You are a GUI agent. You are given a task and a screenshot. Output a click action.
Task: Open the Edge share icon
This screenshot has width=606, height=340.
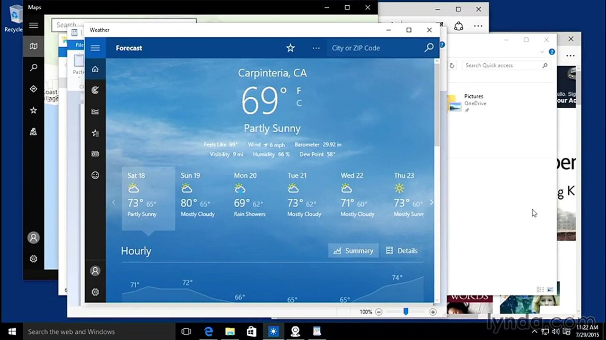click(458, 26)
